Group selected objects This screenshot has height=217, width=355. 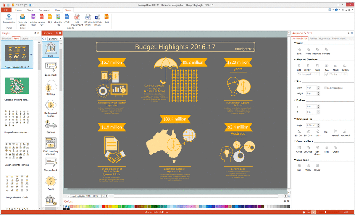pos(299,149)
